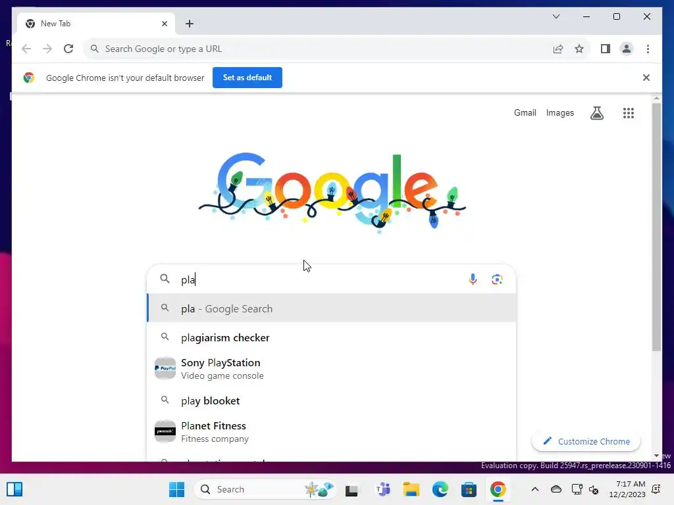Start voice search with microphone

473,279
